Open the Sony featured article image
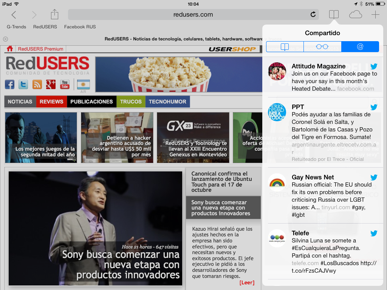 95,228
